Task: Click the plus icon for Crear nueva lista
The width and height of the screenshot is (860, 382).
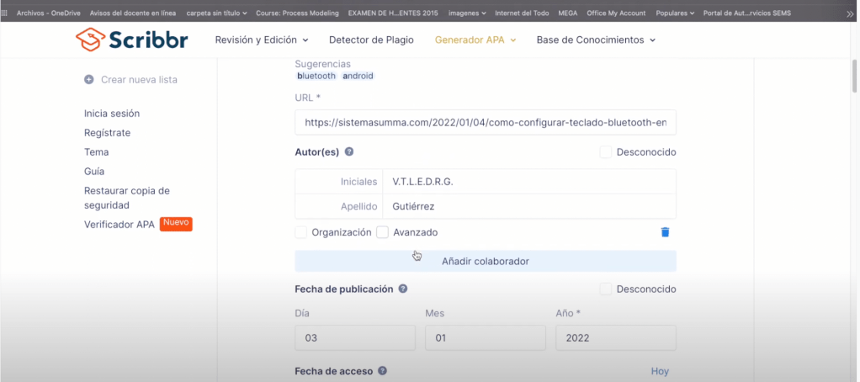Action: 89,80
